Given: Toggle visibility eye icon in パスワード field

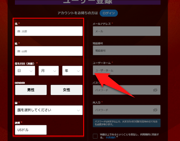Looking at the screenshot, I should (x=155, y=90).
